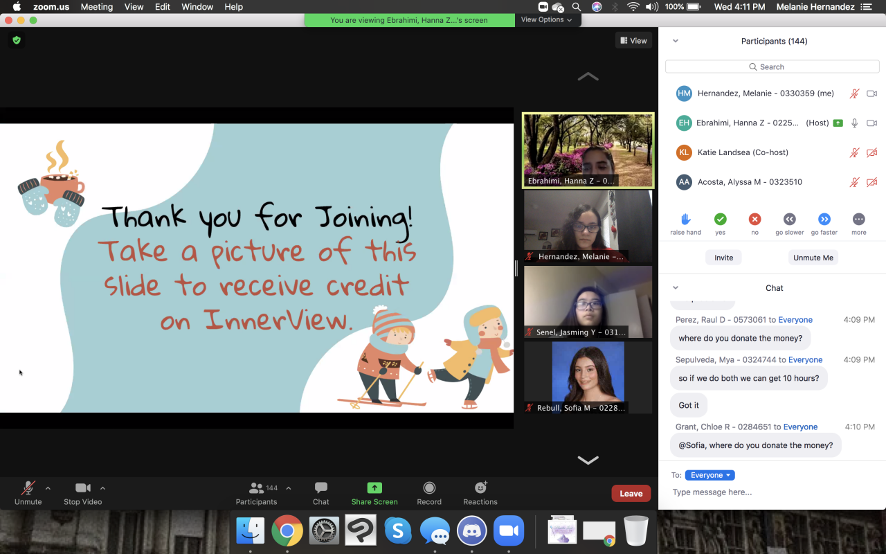
Task: Click the Invite button
Action: 723,258
